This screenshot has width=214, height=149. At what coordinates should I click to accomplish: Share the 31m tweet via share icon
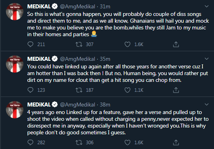click(x=176, y=45)
